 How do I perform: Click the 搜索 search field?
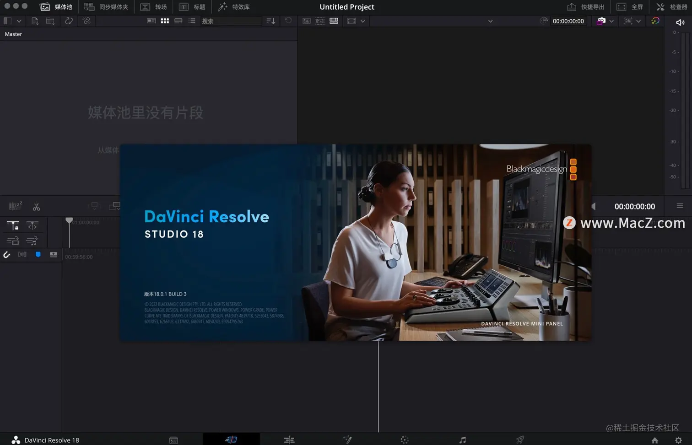click(x=231, y=21)
